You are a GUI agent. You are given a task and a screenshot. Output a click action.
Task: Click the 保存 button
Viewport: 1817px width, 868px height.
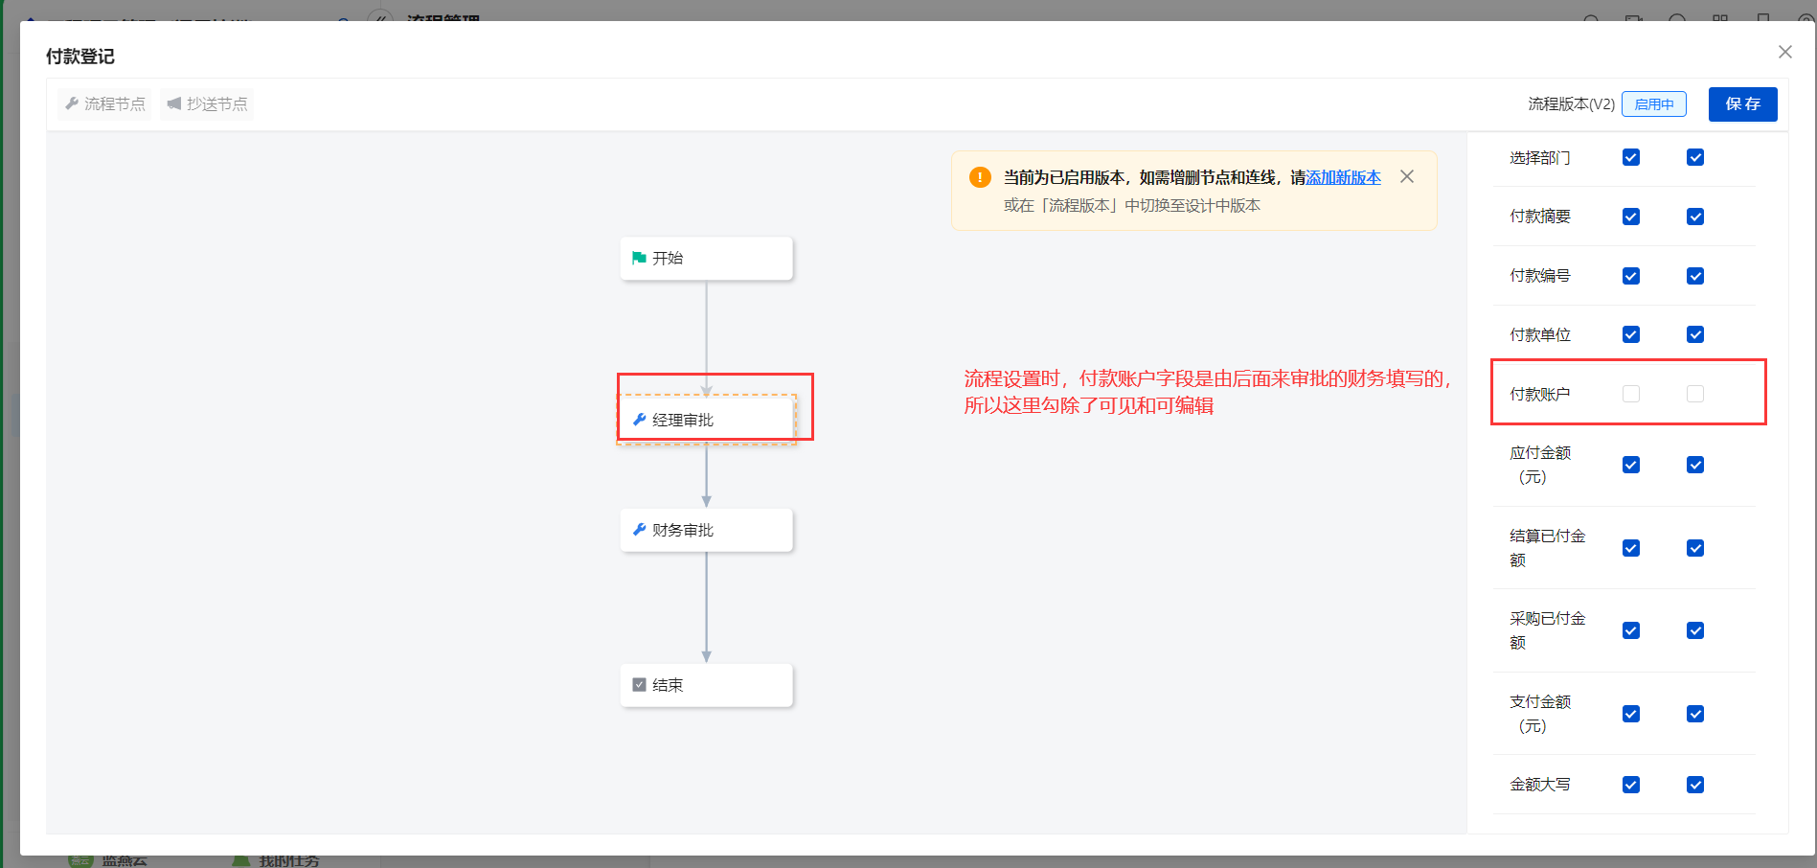1743,104
